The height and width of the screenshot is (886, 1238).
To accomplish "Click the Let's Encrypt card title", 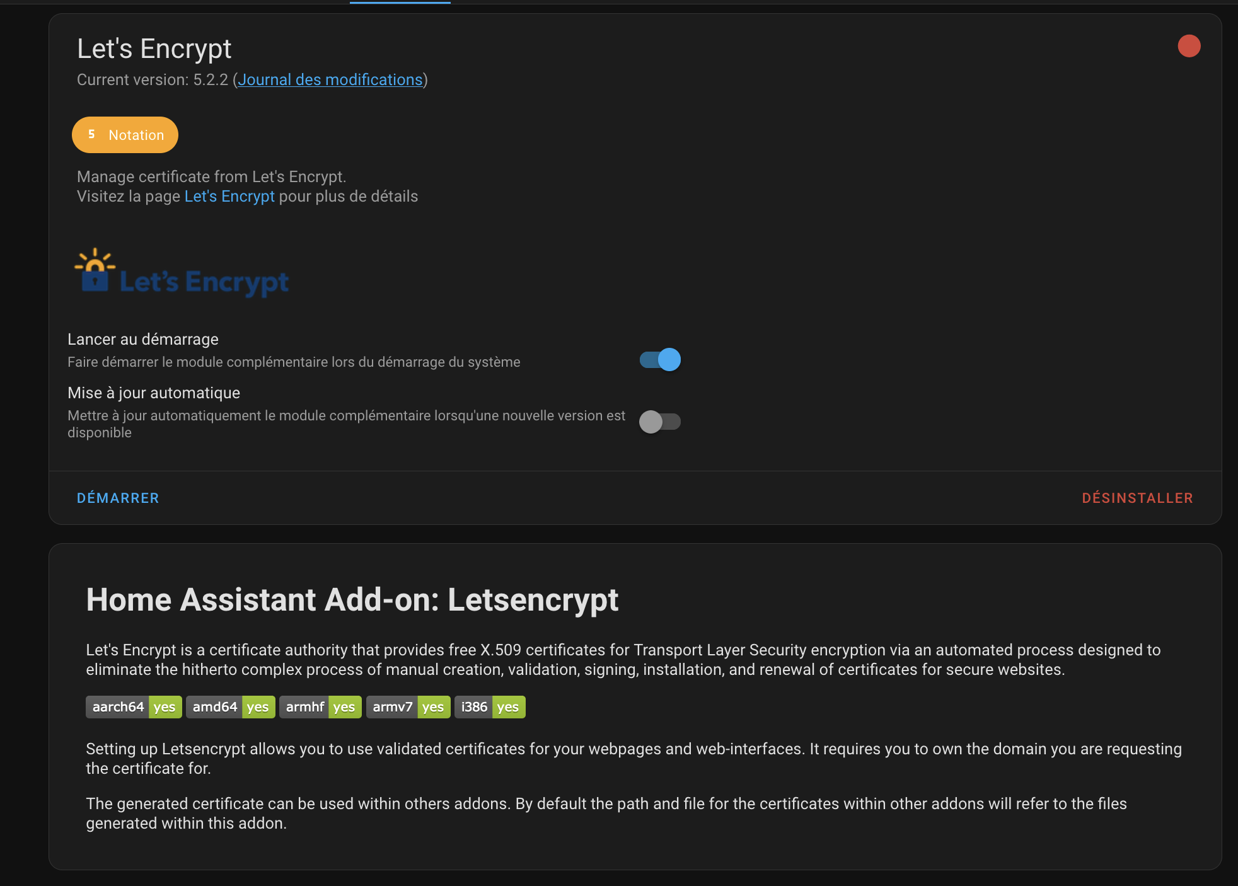I will click(154, 49).
